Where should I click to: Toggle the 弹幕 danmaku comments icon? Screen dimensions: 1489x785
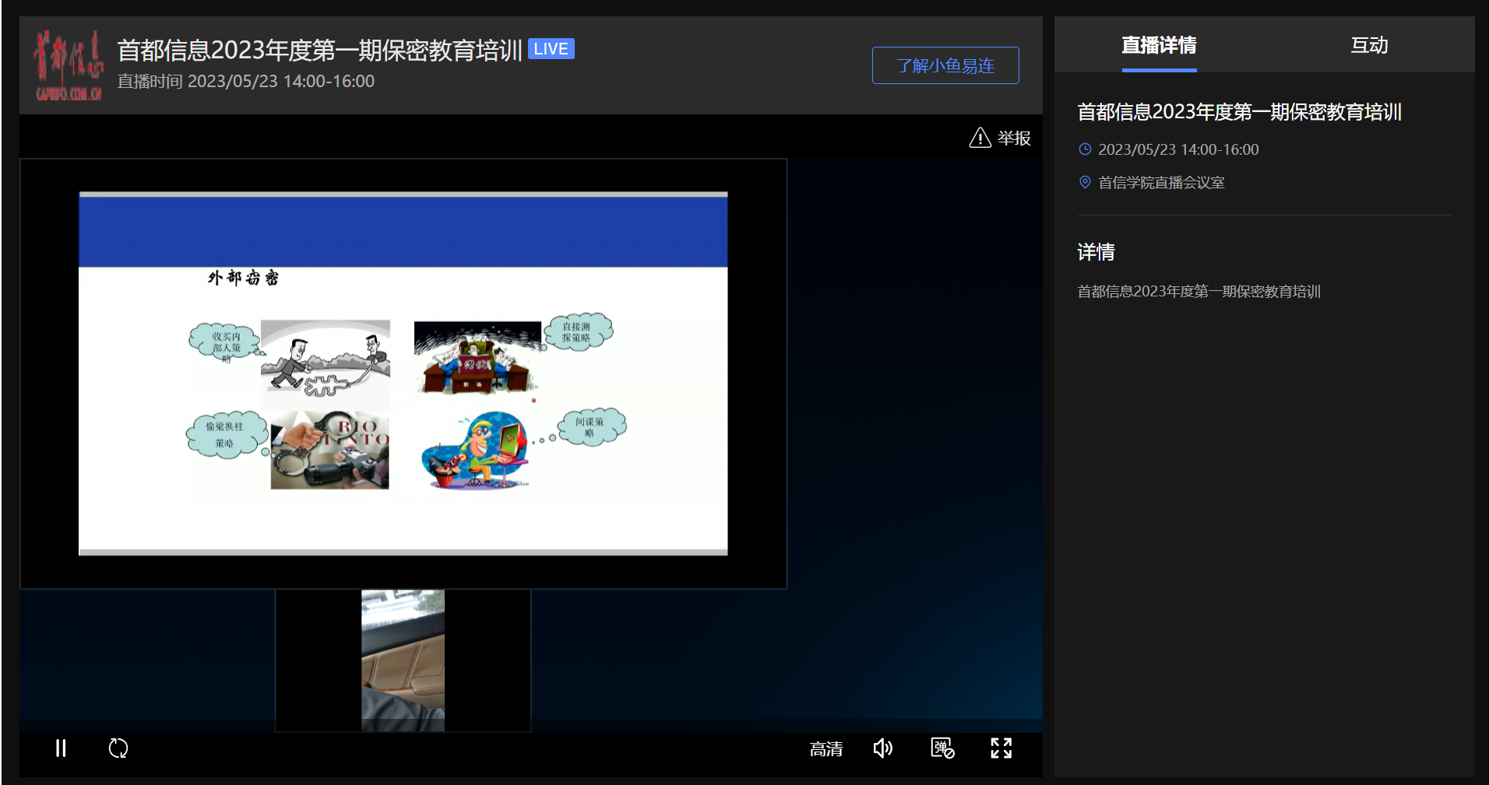(x=942, y=748)
